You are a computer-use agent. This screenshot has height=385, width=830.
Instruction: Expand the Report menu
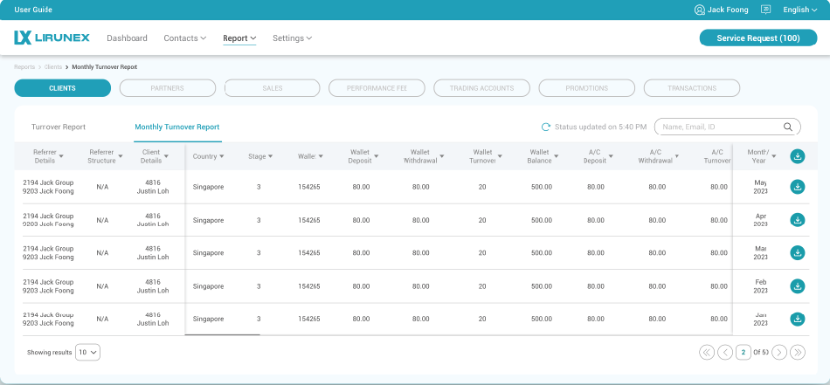[x=239, y=38]
